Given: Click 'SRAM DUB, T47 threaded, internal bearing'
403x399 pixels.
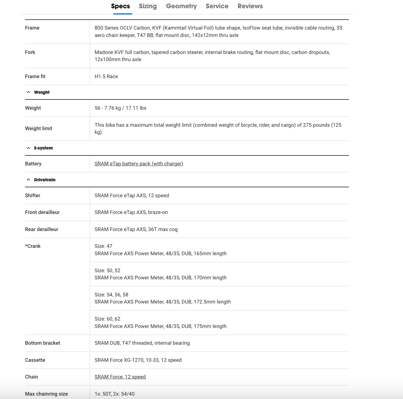Looking at the screenshot, I should 142,343.
